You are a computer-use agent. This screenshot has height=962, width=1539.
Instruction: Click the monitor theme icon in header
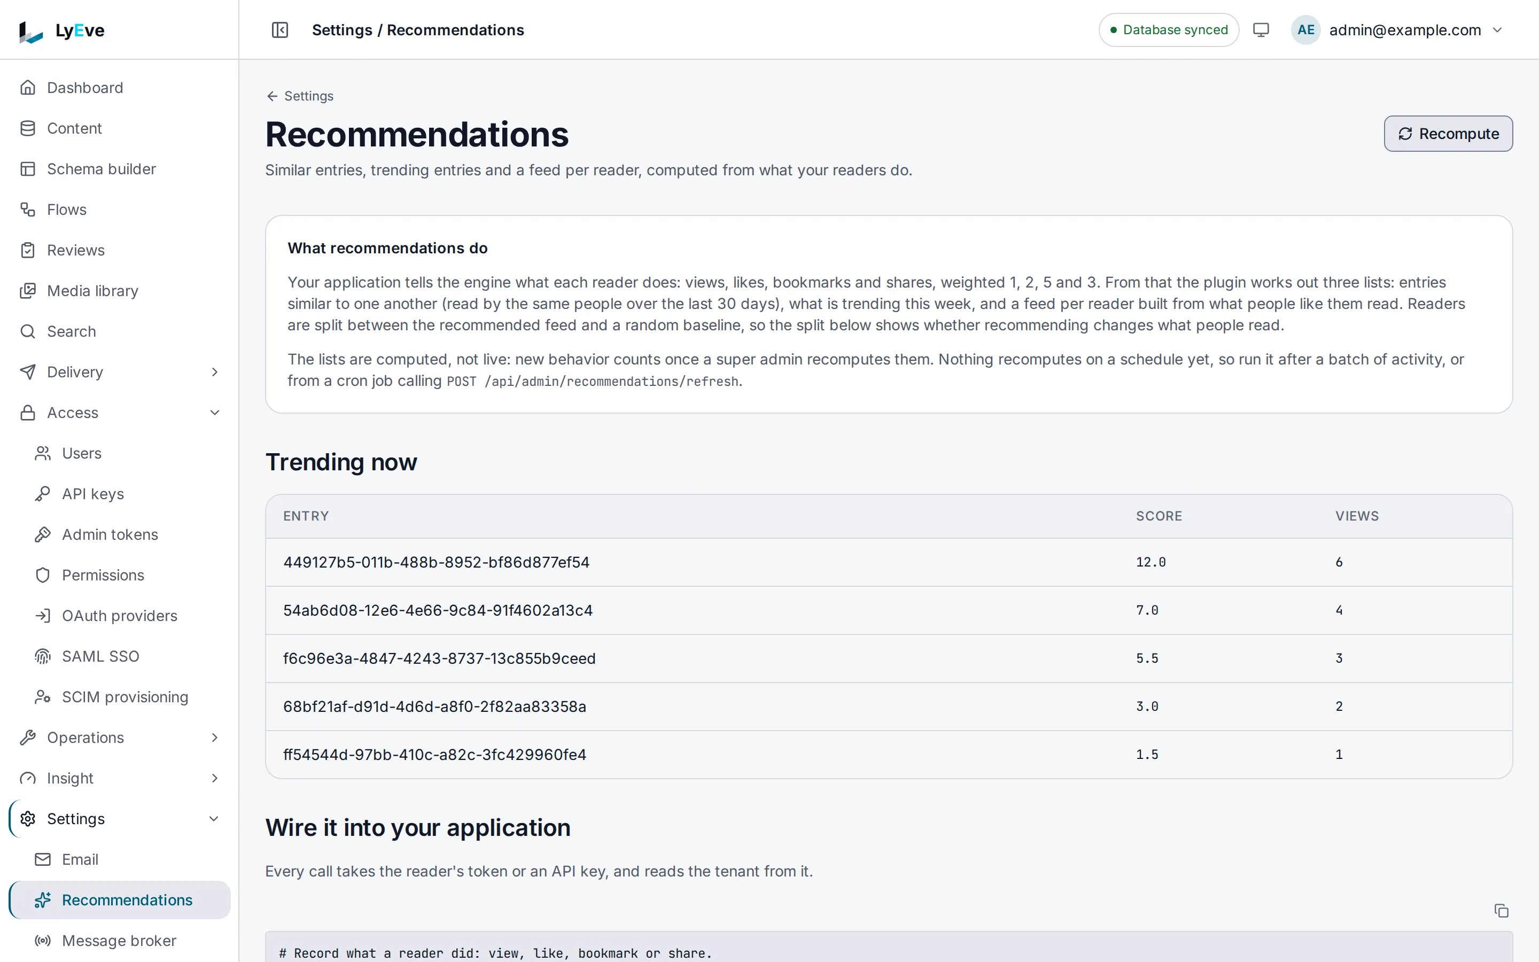point(1261,30)
